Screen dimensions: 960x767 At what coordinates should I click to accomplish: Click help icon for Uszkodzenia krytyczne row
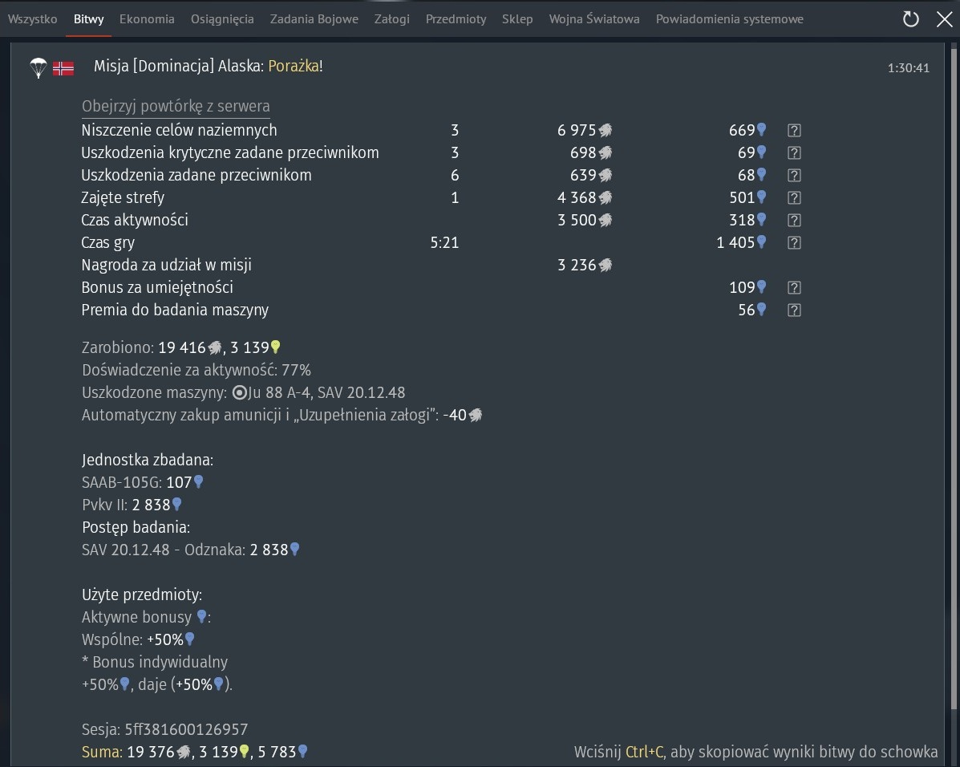click(794, 152)
